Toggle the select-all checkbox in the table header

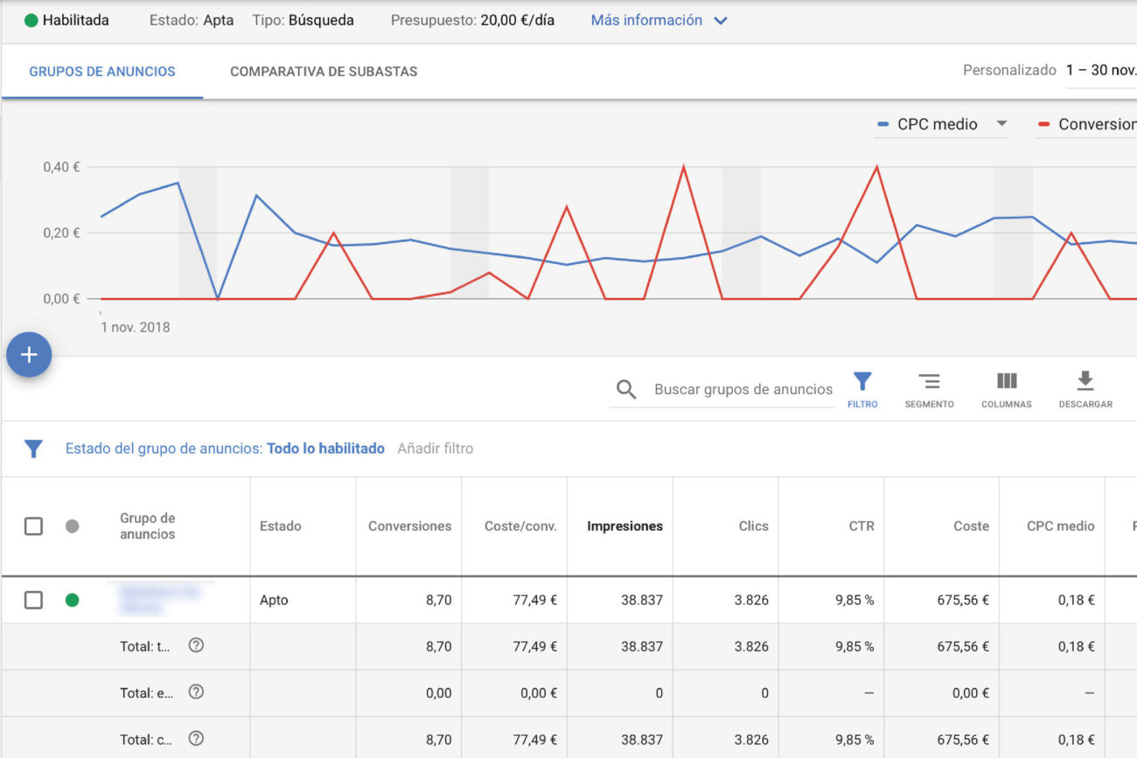(x=33, y=525)
